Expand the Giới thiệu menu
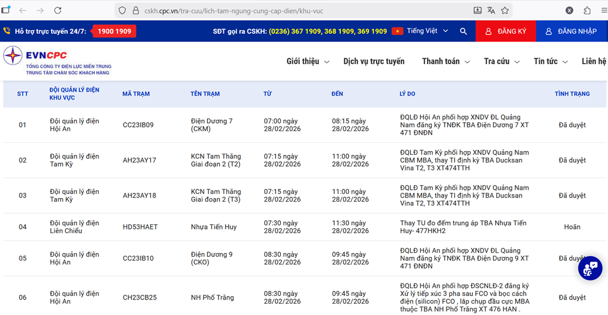608x315 pixels. 307,61
